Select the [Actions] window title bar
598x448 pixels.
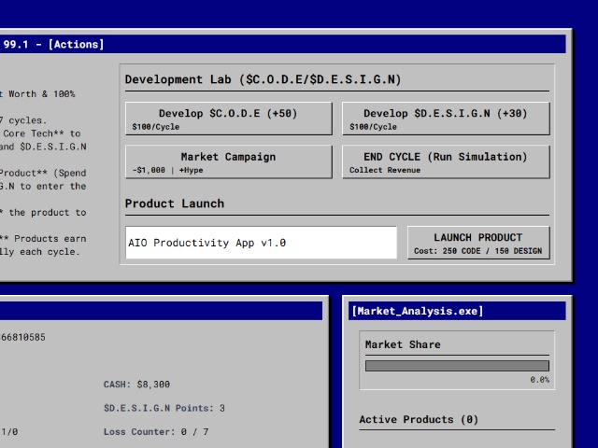point(282,44)
